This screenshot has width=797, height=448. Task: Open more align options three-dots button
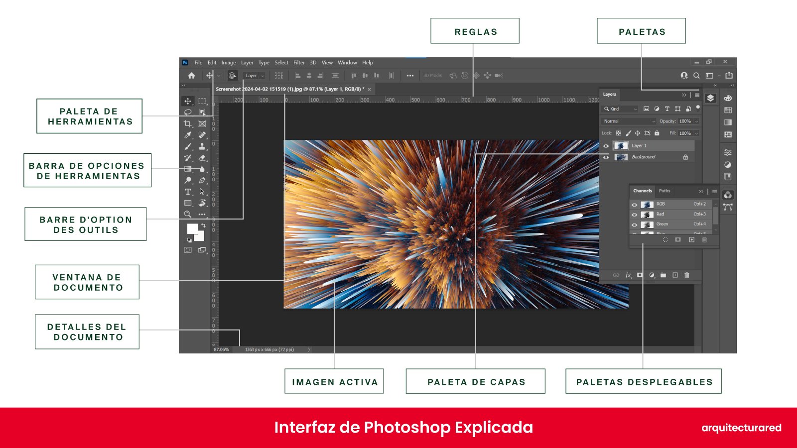coord(410,76)
